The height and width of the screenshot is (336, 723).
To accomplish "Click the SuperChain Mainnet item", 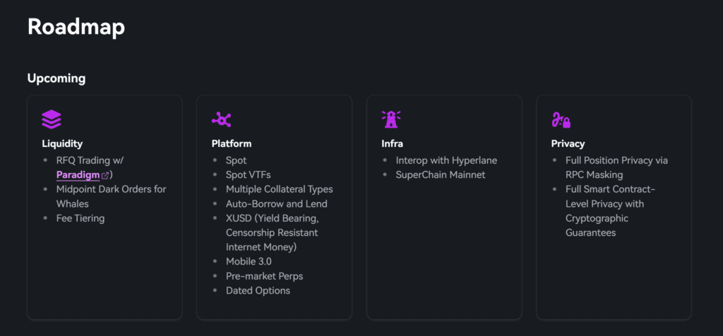I will point(441,175).
